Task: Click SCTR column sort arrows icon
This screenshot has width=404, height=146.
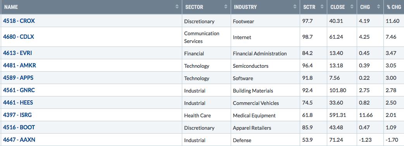Action: point(322,7)
